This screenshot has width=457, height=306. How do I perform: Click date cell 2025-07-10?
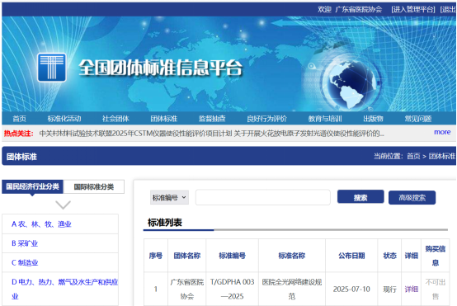(x=351, y=290)
